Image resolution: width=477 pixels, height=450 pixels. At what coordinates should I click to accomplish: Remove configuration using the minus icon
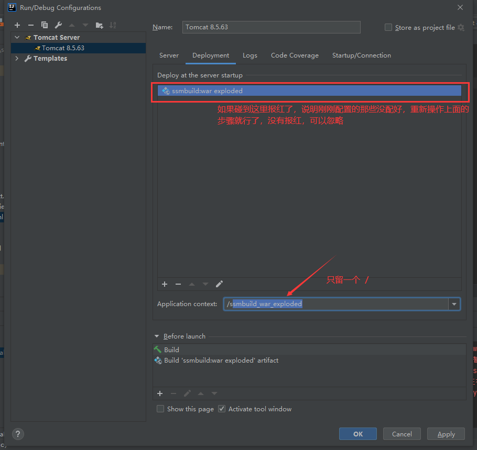tap(30, 25)
